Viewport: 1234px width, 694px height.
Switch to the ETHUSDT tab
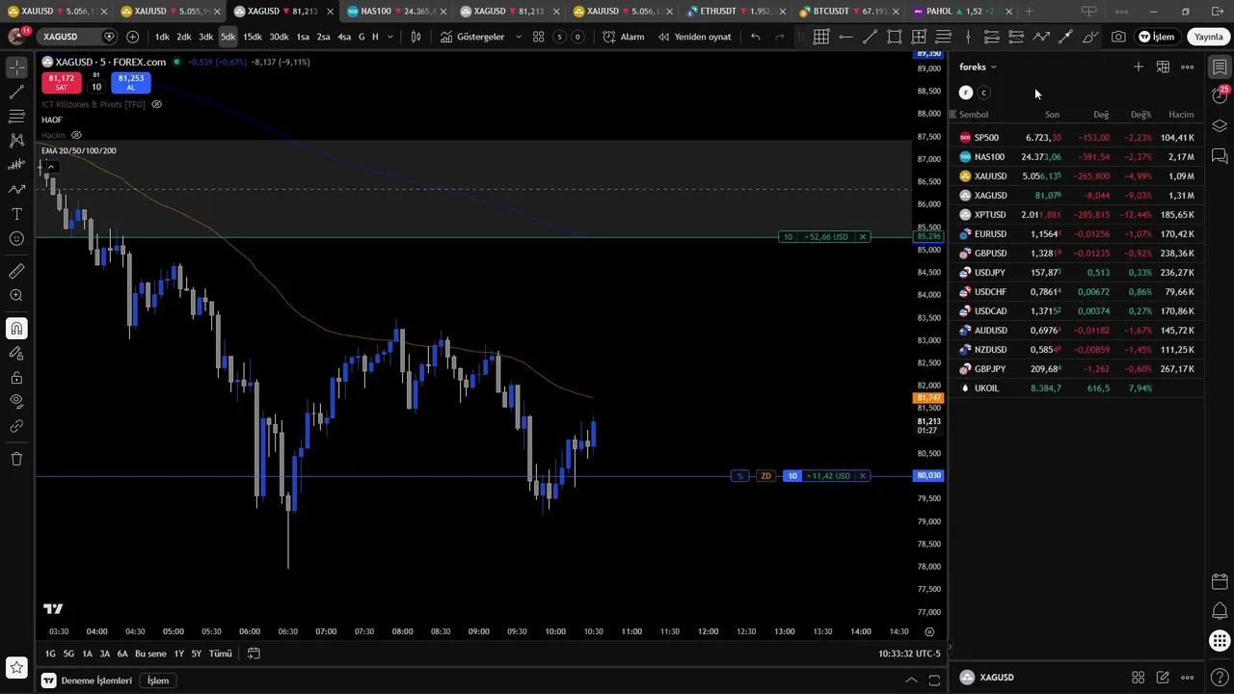736,12
